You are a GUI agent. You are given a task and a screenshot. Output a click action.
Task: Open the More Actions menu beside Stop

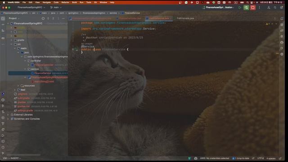coord(259,8)
